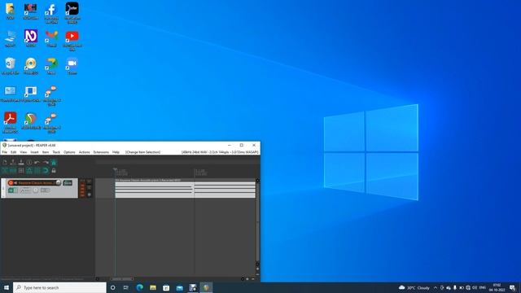
Task: Click the New project icon in REAPER toolbar
Action: (x=5, y=162)
